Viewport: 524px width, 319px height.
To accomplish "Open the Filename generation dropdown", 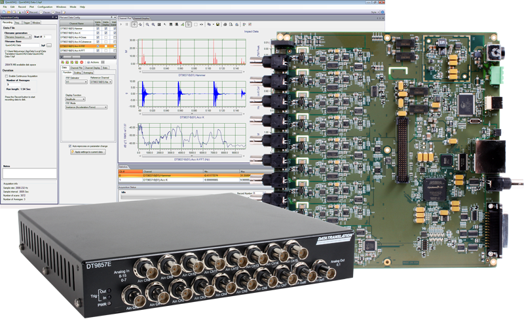I will [18, 37].
